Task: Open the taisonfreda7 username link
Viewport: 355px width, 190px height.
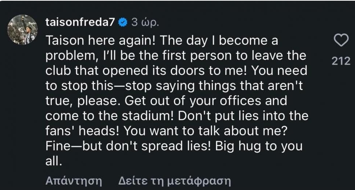Action: 81,22
